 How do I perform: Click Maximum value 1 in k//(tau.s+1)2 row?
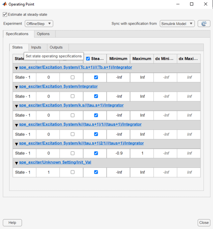click(142, 153)
